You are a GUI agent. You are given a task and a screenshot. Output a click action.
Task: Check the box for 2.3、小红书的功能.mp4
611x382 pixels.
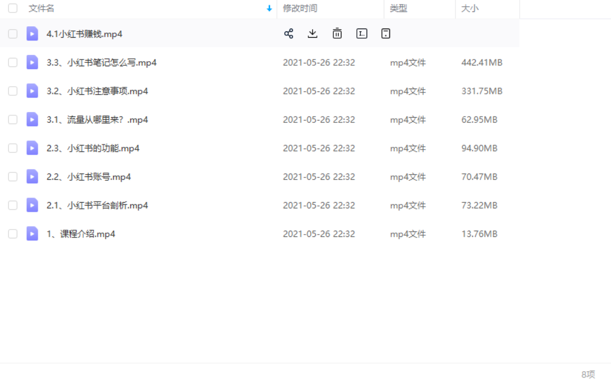(13, 148)
